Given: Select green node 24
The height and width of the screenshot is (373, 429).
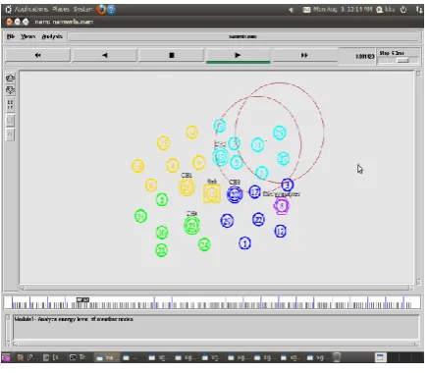Looking at the screenshot, I should pyautogui.click(x=204, y=244).
